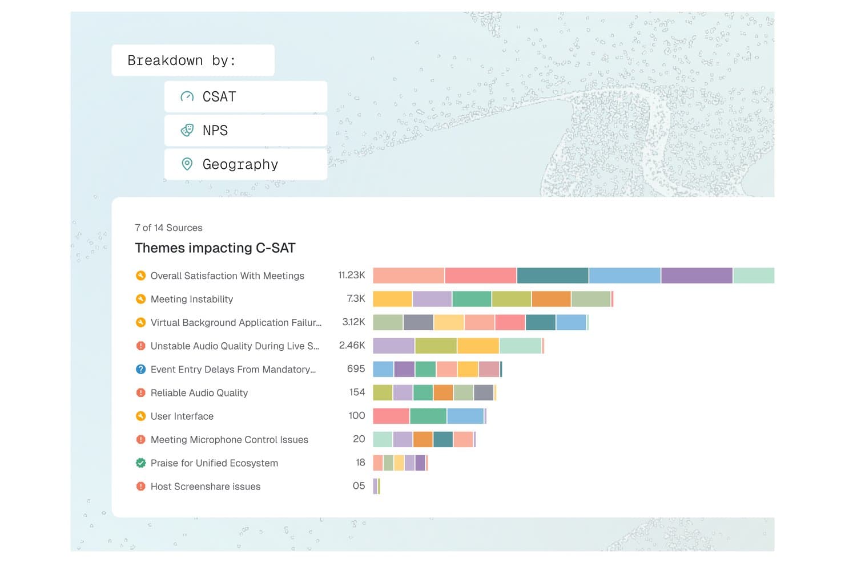Click the 7.3K count value
845x563 pixels.
[x=356, y=298]
